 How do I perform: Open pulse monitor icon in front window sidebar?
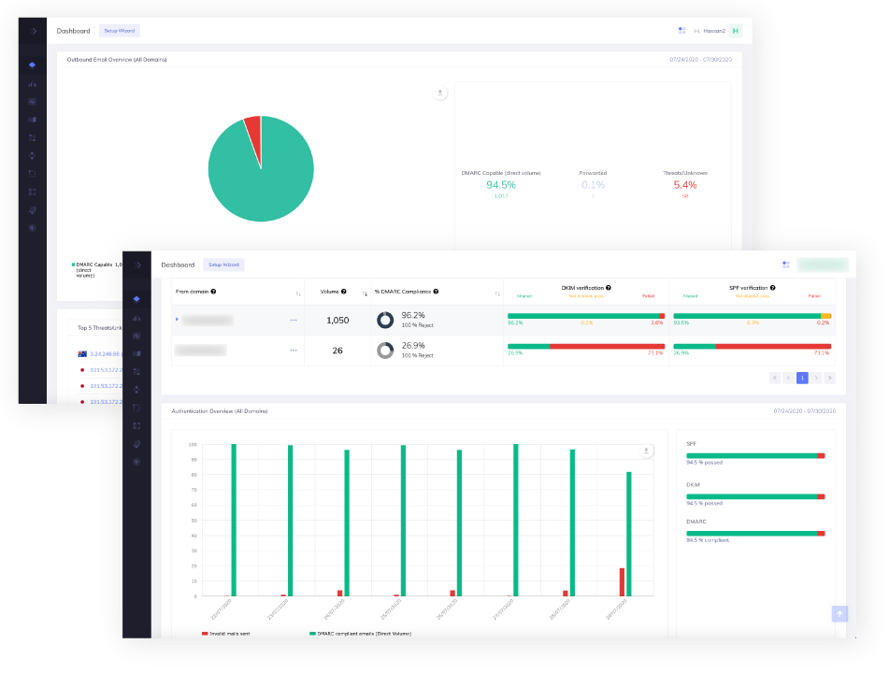tap(136, 336)
